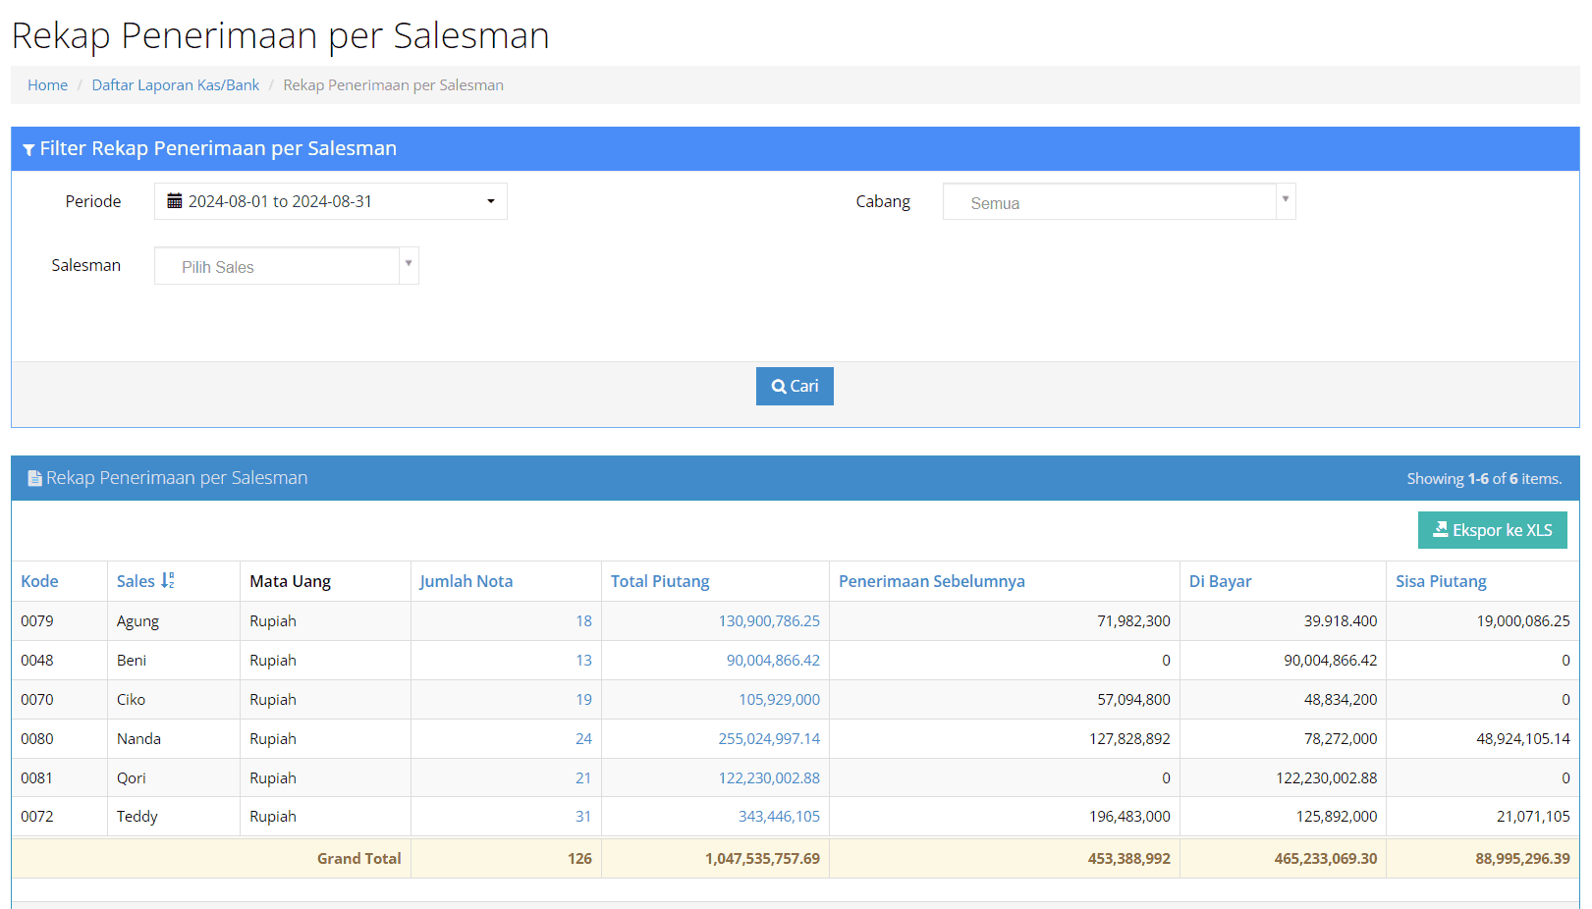Screen dimensions: 1592x909
Task: Click grand total Penerimaan 453,388,992
Action: point(1129,859)
